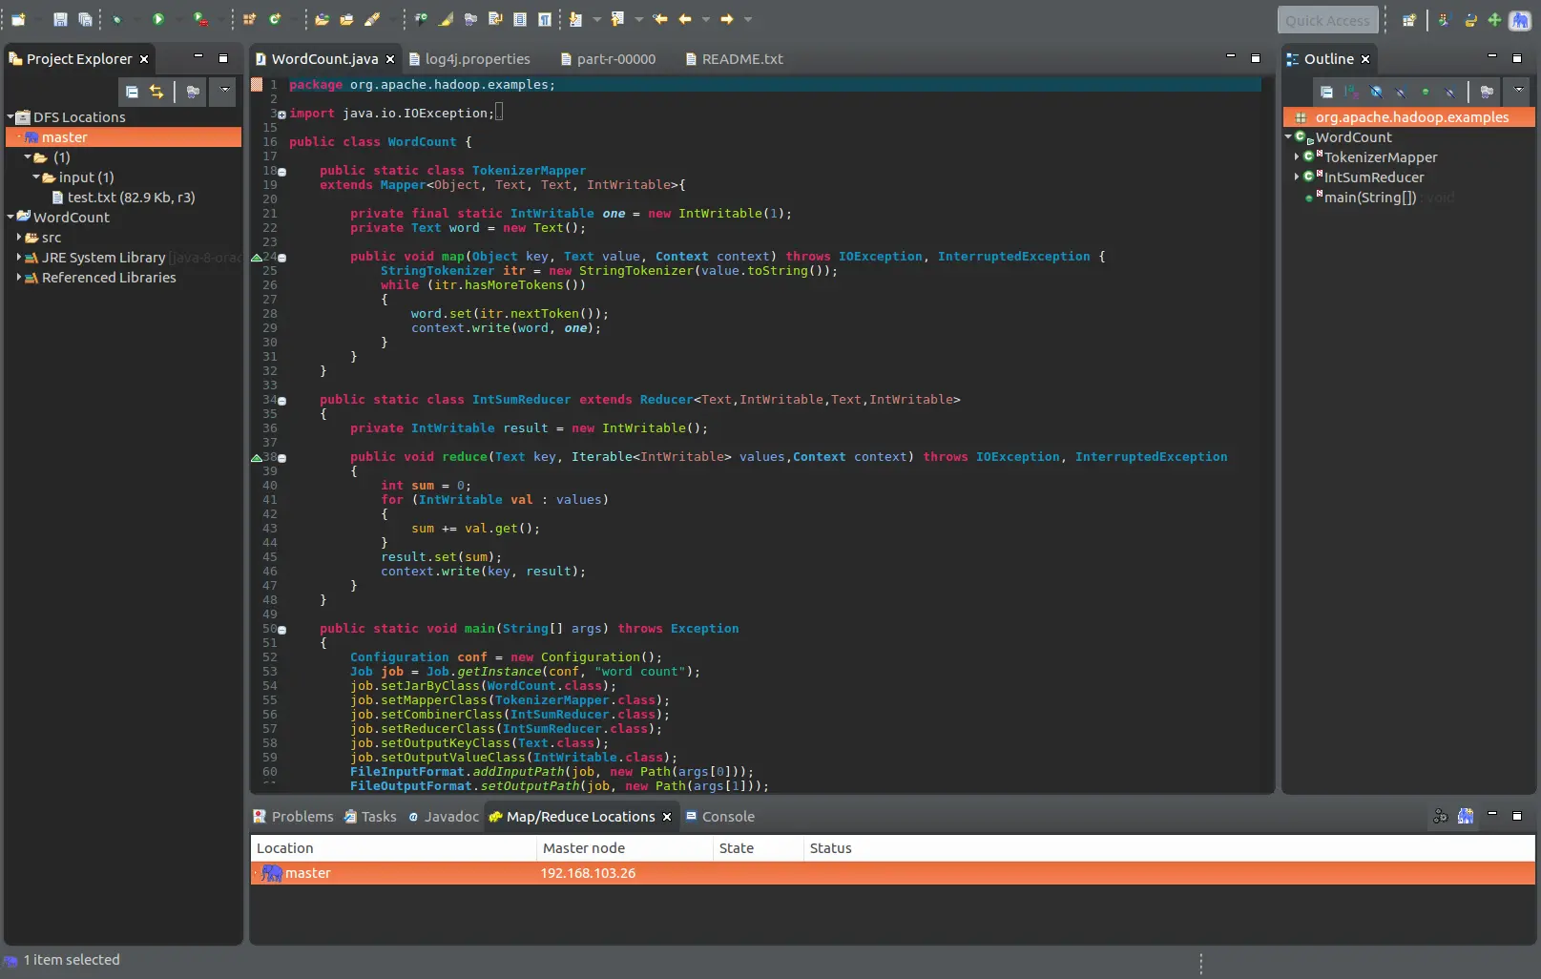Click the Save All icon in toolbar
Screen dimensions: 1541x979
pos(85,19)
